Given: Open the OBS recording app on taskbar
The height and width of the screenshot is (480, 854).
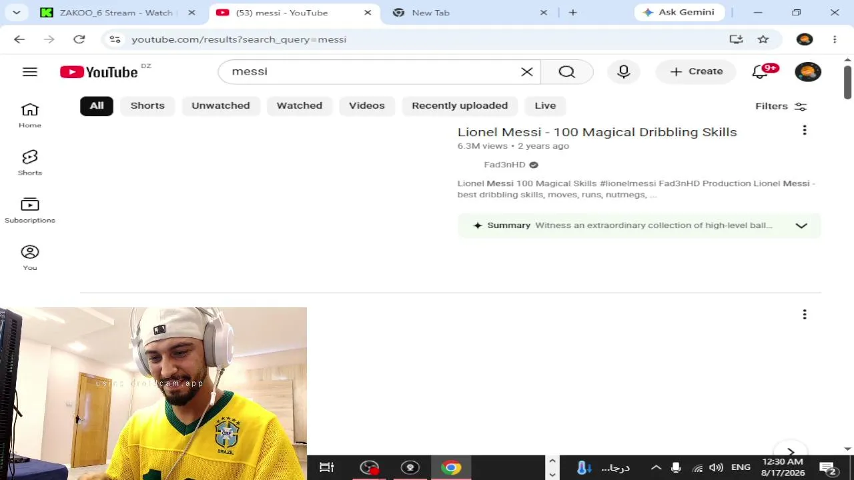Looking at the screenshot, I should pos(369,467).
